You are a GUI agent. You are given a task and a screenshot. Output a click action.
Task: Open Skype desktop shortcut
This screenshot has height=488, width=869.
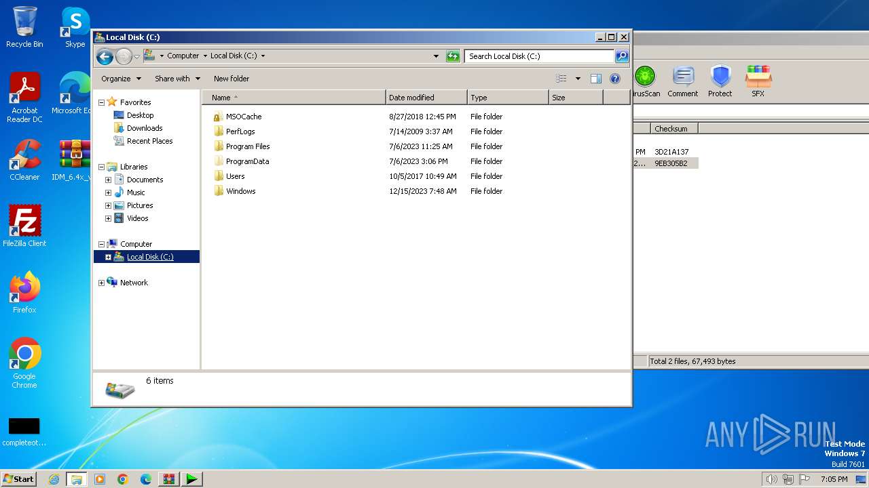tap(75, 27)
